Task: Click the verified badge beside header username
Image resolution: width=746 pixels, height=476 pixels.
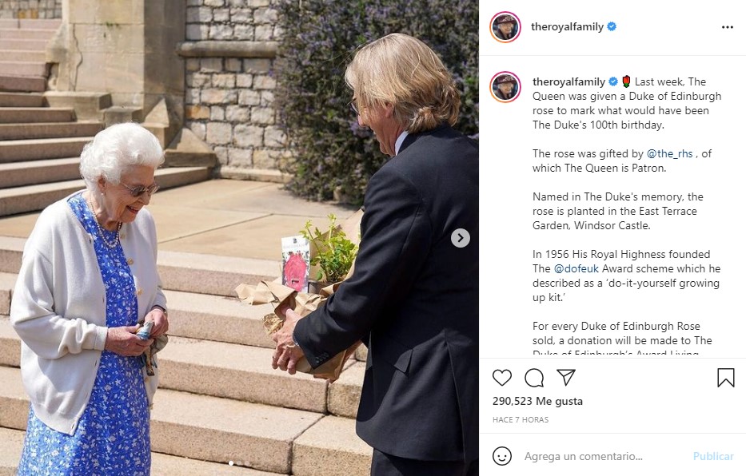Action: click(x=612, y=26)
